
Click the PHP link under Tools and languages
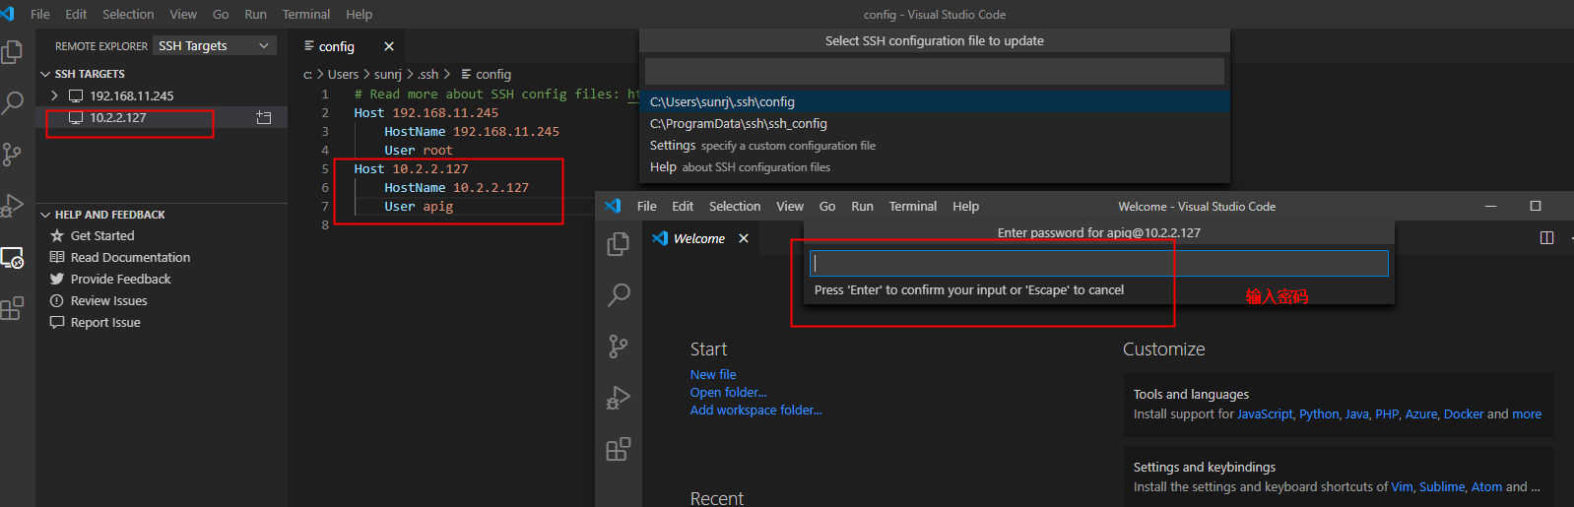point(1387,413)
